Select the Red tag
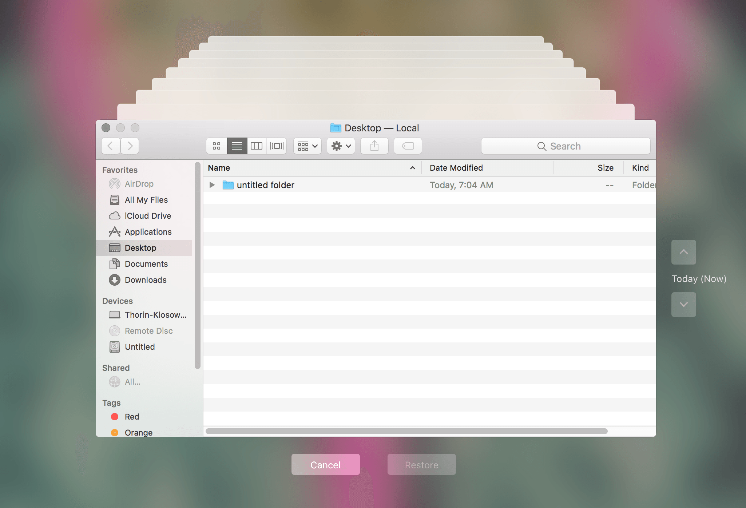Viewport: 746px width, 508px height. point(132,417)
